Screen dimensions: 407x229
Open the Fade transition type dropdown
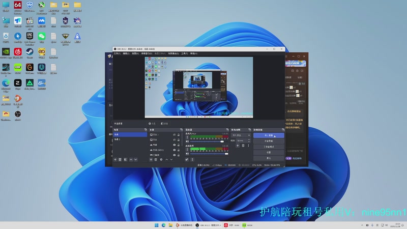click(x=241, y=135)
